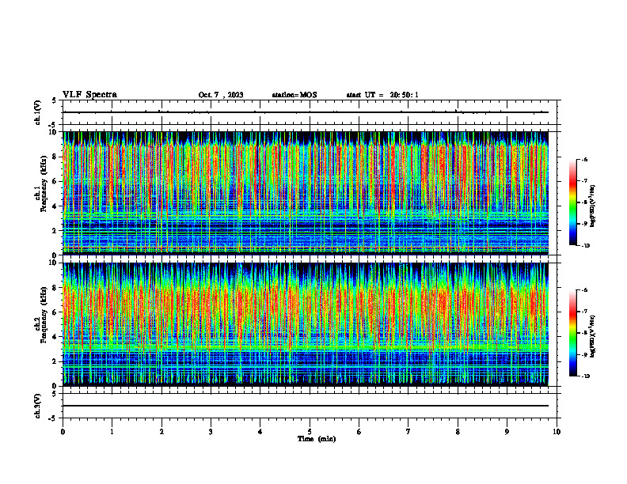The height and width of the screenshot is (484, 627).
Task: Click the ch.2 colorbar log(PSD) unit label
Action: 592,337
